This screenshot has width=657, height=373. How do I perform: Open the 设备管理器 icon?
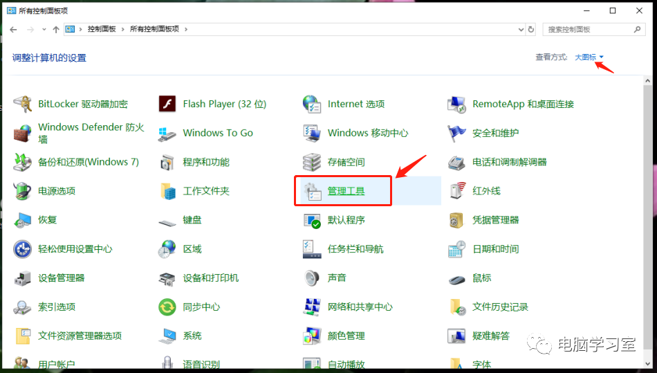(23, 278)
